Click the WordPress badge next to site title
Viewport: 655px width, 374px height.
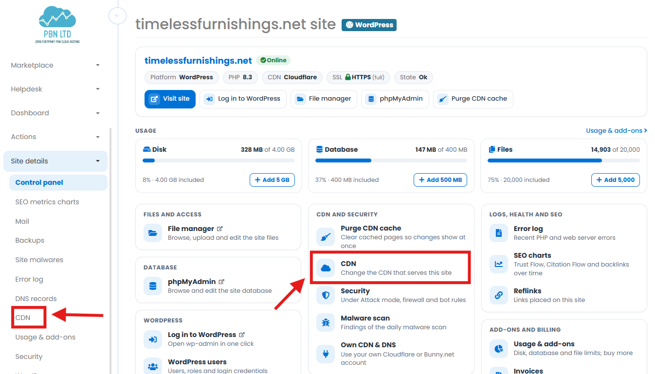[369, 25]
